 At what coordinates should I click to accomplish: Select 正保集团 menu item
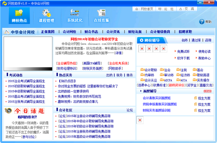(48, 32)
